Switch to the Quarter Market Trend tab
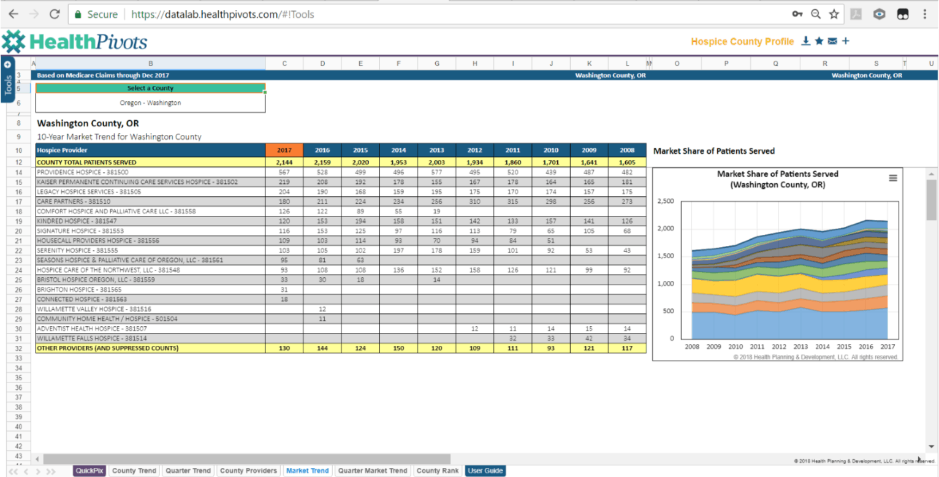The height and width of the screenshot is (477, 939). (373, 471)
